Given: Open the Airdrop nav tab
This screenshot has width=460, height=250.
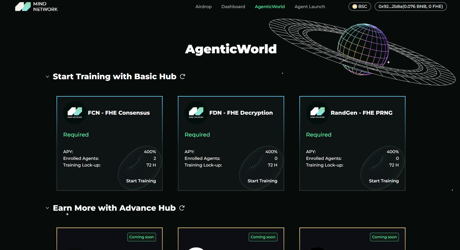Looking at the screenshot, I should tap(203, 6).
